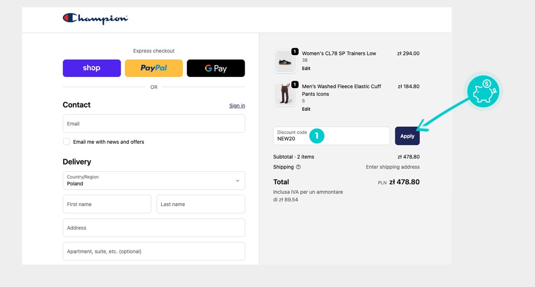Open the fleece pants product thumbnail
This screenshot has height=287, width=535.
[285, 94]
